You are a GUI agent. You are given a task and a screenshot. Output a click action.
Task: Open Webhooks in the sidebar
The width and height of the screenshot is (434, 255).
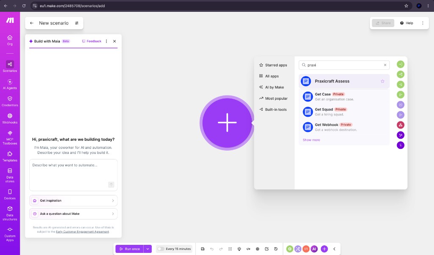[10, 118]
